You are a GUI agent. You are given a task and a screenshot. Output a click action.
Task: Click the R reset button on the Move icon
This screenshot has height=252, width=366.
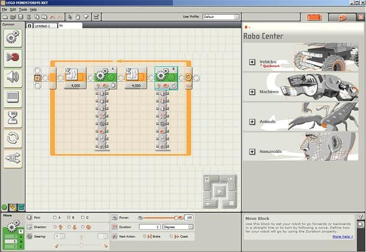click(x=21, y=231)
